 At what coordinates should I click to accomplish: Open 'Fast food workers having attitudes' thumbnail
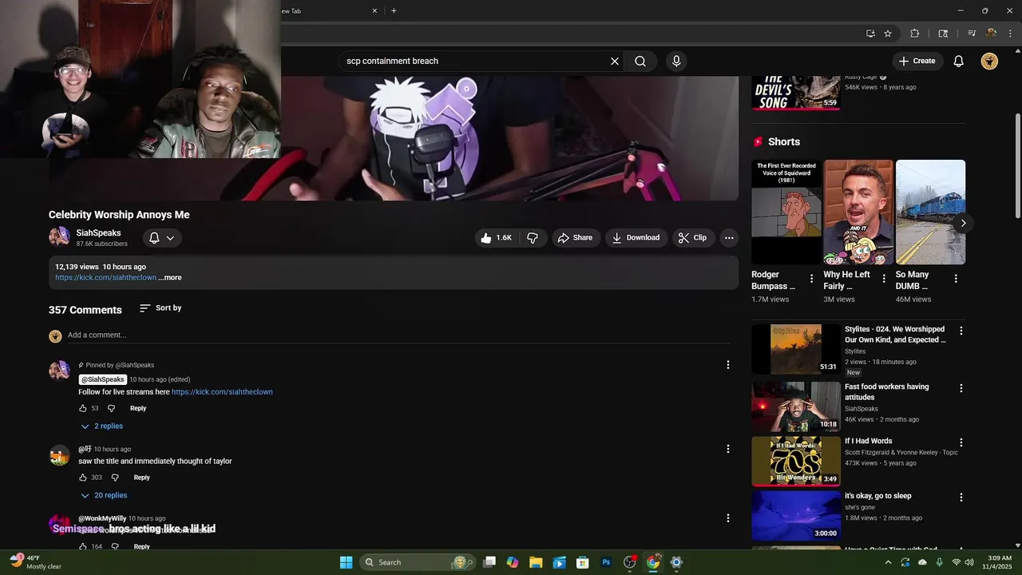point(796,406)
